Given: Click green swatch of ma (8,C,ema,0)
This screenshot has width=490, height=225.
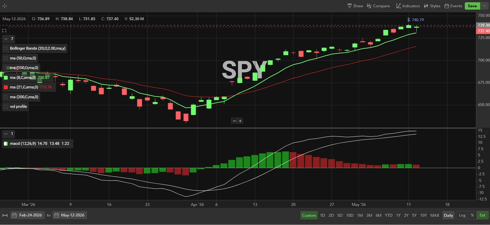Looking at the screenshot, I should click(x=6, y=77).
